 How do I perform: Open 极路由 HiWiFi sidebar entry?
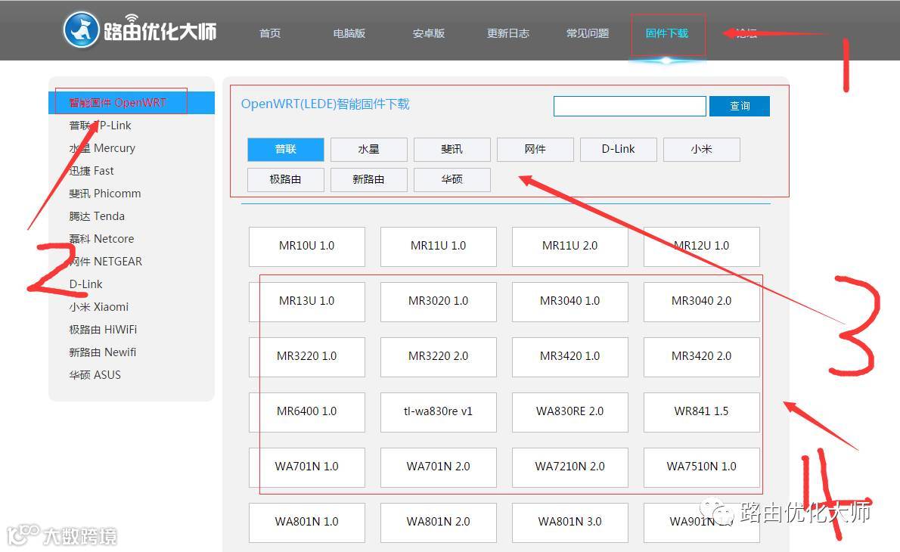click(103, 330)
